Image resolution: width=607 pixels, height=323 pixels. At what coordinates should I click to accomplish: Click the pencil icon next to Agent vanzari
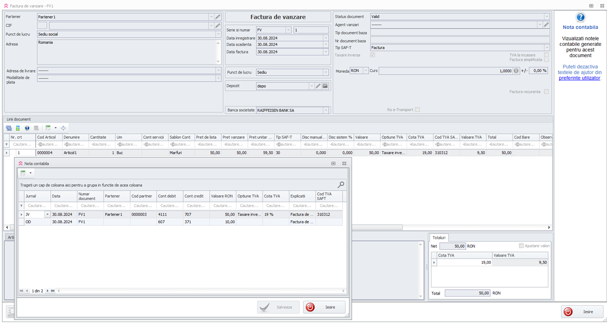click(546, 24)
